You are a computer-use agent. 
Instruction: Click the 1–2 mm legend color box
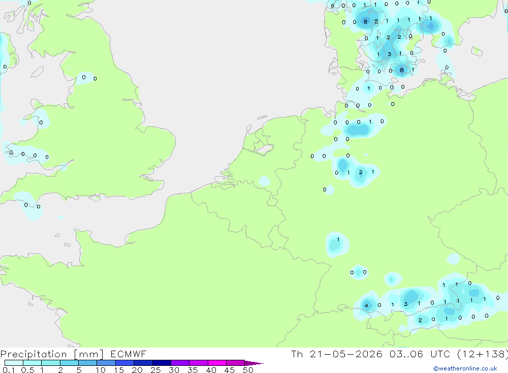50,363
